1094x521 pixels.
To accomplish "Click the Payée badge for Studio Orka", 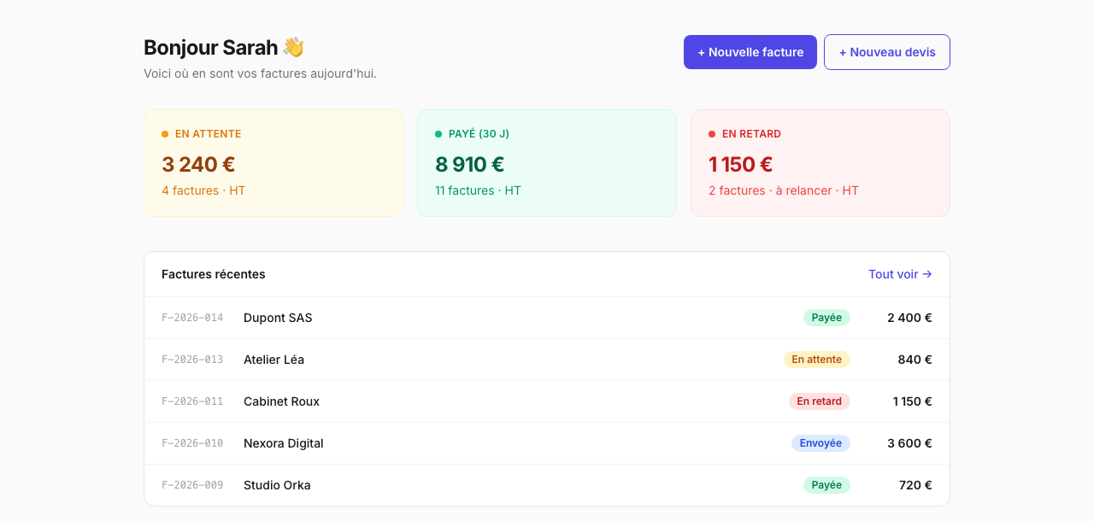I will click(826, 485).
